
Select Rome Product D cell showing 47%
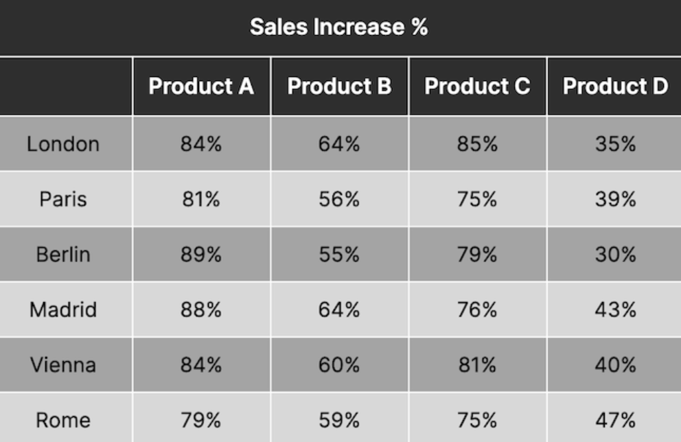tap(614, 419)
